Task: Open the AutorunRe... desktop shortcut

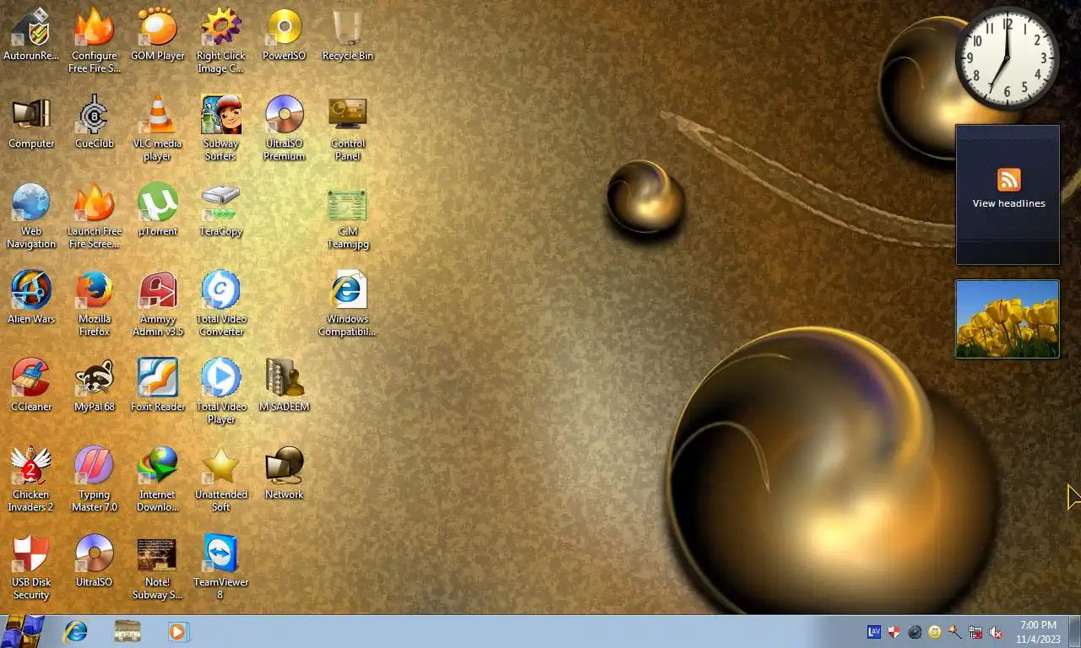Action: [31, 35]
